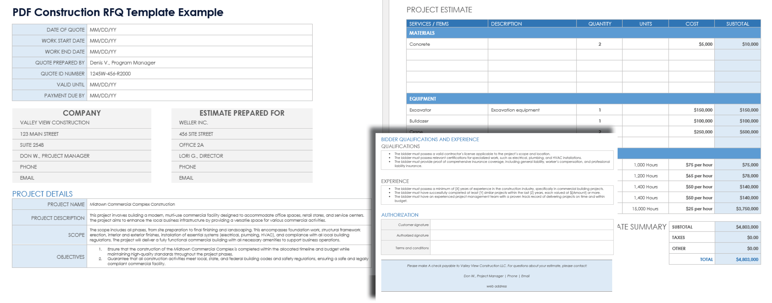The height and width of the screenshot is (303, 772).
Task: Click the company EMAIL row
Action: (82, 178)
